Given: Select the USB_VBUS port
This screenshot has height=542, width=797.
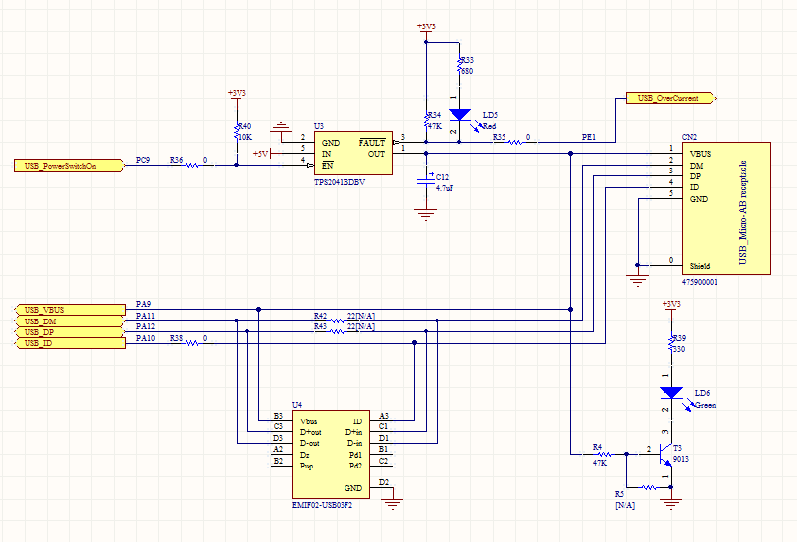Looking at the screenshot, I should 70,309.
